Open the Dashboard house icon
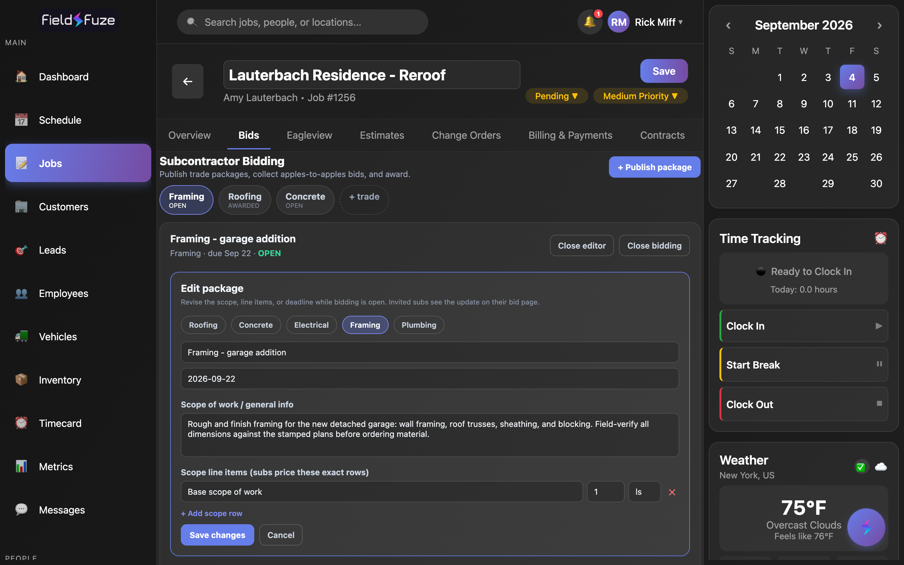 click(21, 77)
